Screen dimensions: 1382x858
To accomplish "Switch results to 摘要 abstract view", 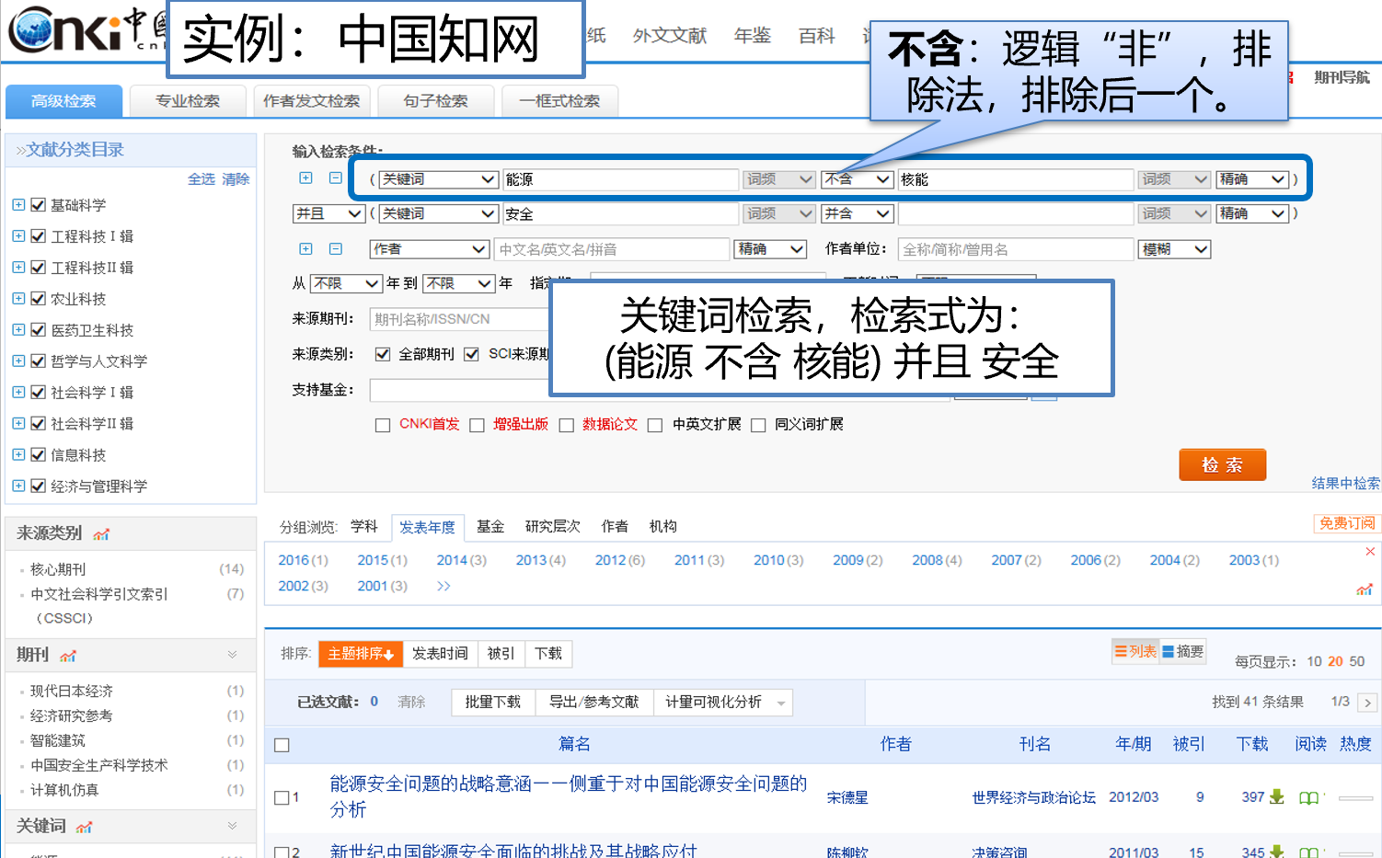I will pyautogui.click(x=1182, y=651).
